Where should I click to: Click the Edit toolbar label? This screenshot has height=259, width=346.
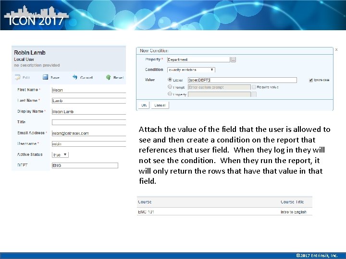[x=26, y=78]
